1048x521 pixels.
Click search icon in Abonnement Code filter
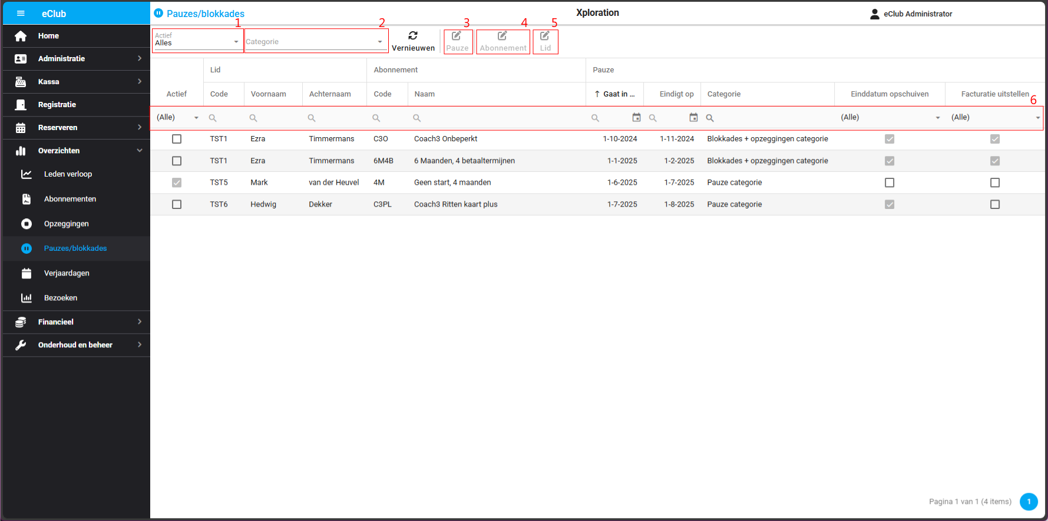click(x=376, y=118)
